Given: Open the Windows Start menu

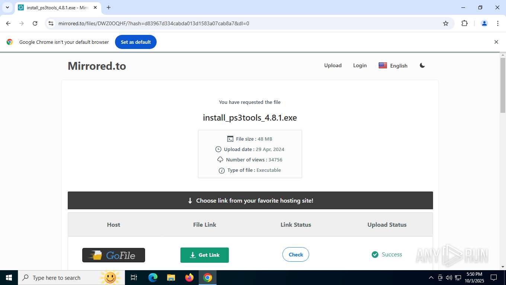Looking at the screenshot, I should coord(9,278).
